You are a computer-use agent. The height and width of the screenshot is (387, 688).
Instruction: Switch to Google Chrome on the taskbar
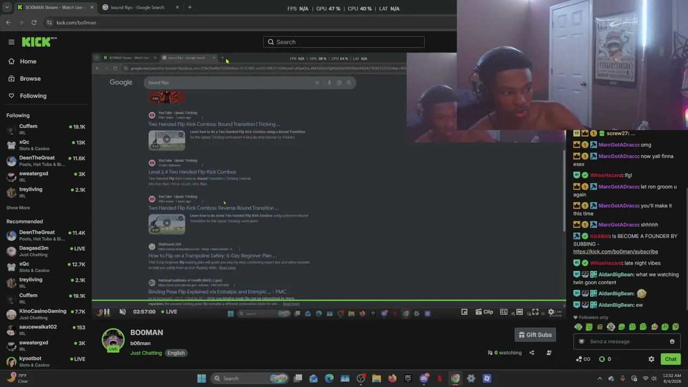click(x=455, y=378)
